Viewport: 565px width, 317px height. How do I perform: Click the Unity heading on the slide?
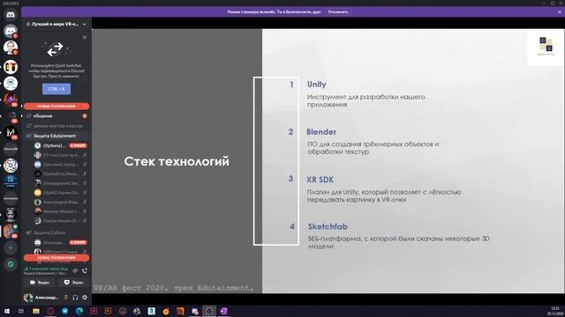(316, 85)
